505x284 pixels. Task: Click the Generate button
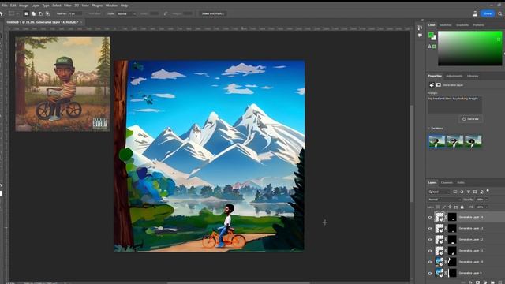click(470, 119)
